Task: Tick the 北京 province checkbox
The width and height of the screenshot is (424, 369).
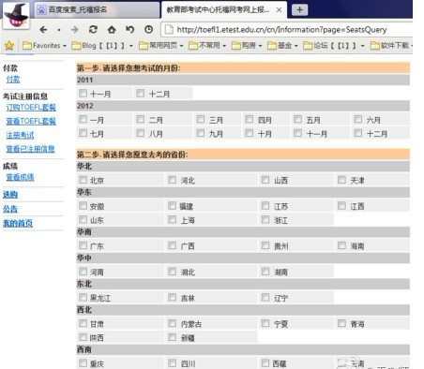Action: pyautogui.click(x=83, y=180)
